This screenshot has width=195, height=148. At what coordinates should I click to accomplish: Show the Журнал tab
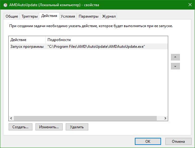(109, 16)
